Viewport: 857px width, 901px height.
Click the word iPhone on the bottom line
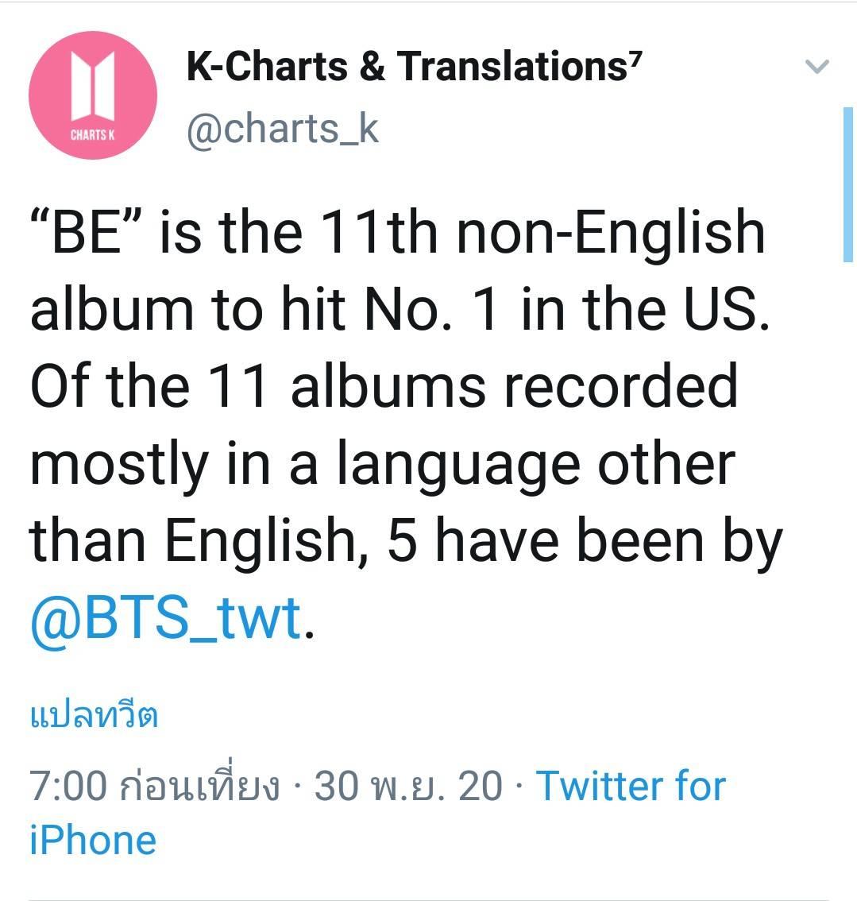tap(93, 839)
